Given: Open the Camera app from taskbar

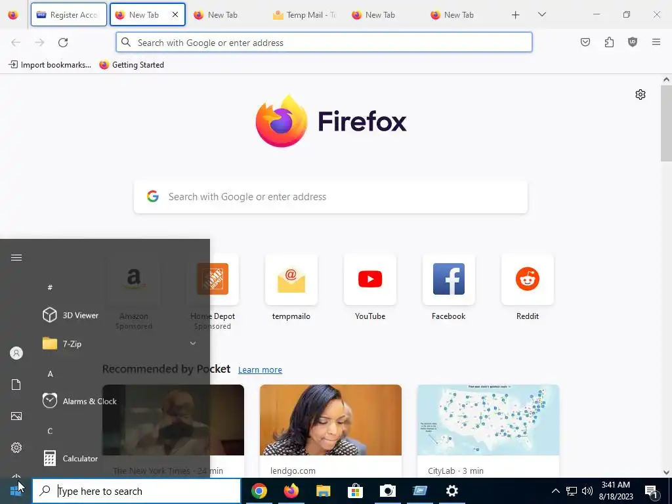Looking at the screenshot, I should pos(387,491).
